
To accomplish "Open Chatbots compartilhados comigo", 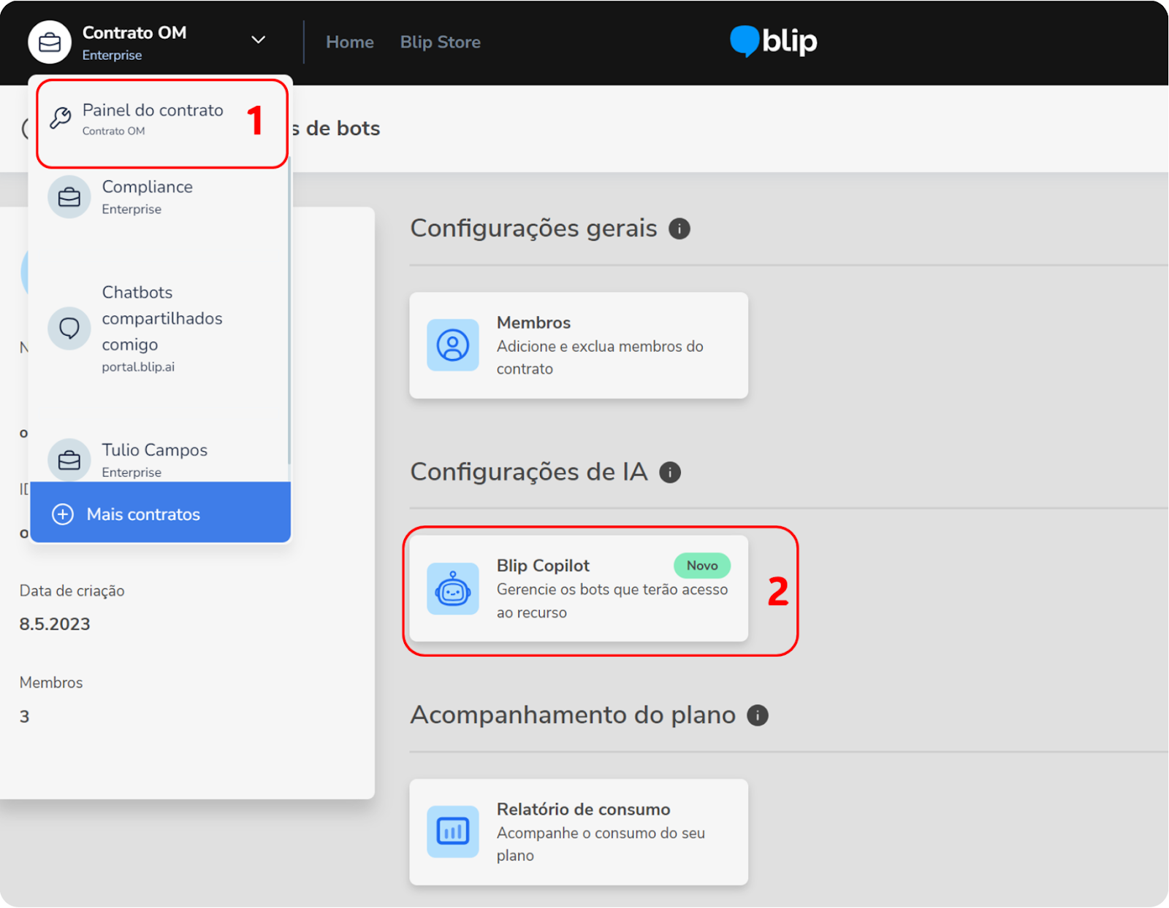I will click(x=161, y=328).
